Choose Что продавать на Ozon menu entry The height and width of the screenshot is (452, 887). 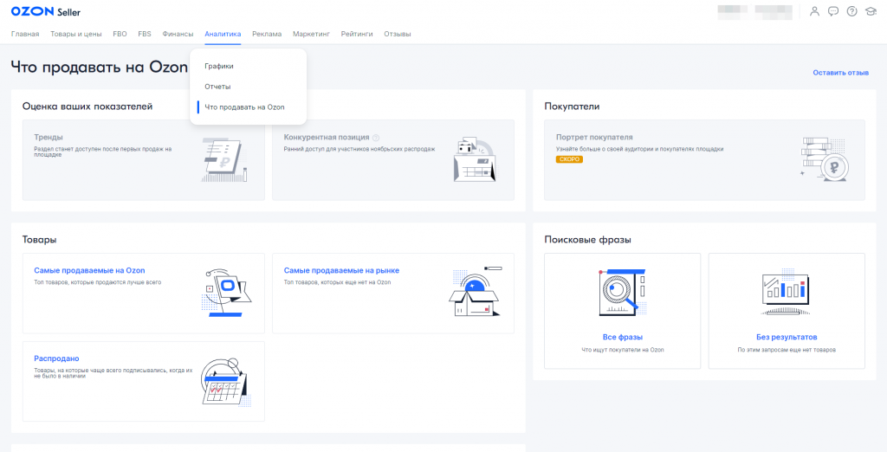(244, 107)
